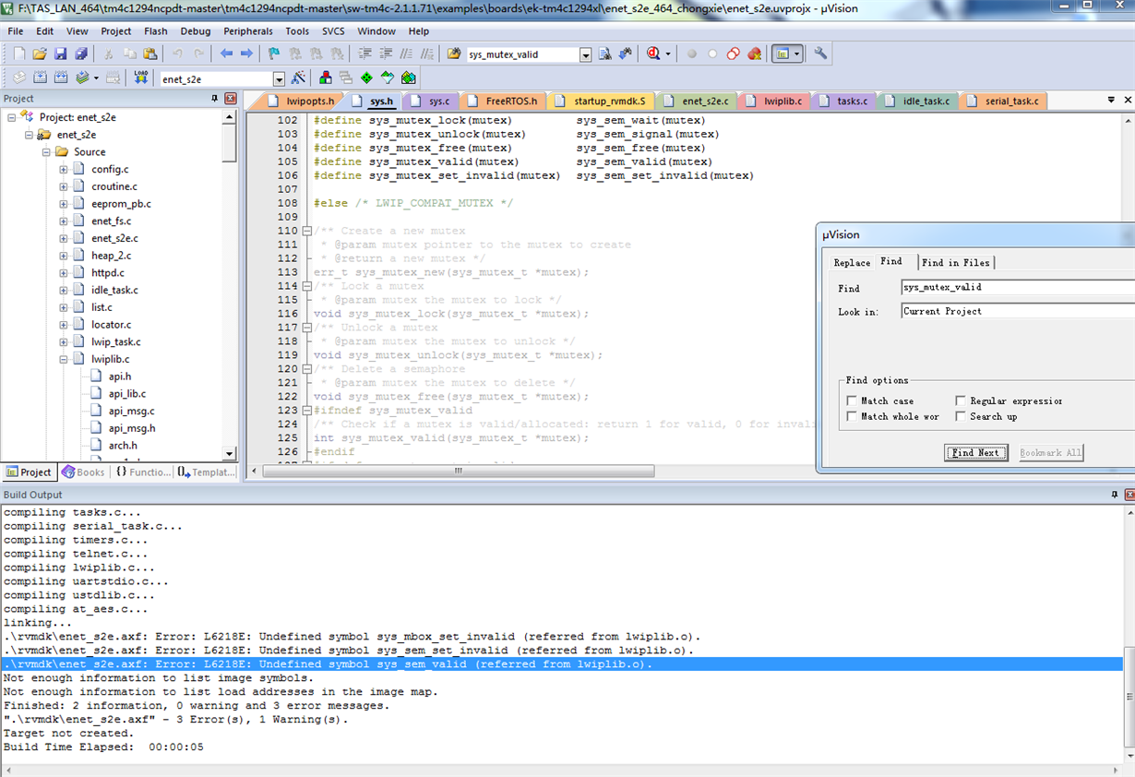
Task: Start the debug session magnifier icon
Action: click(654, 54)
